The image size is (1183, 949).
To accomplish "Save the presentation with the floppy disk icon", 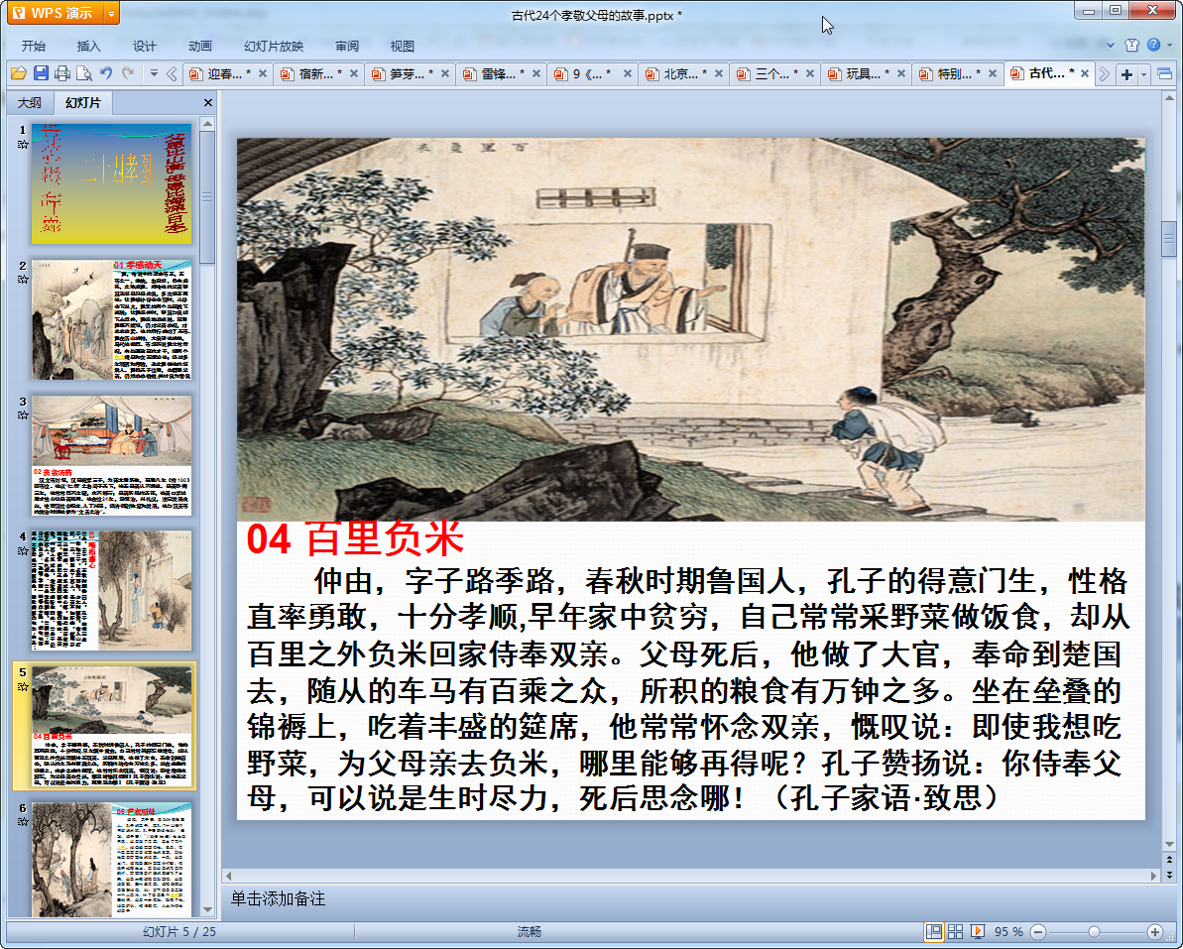I will tap(41, 73).
